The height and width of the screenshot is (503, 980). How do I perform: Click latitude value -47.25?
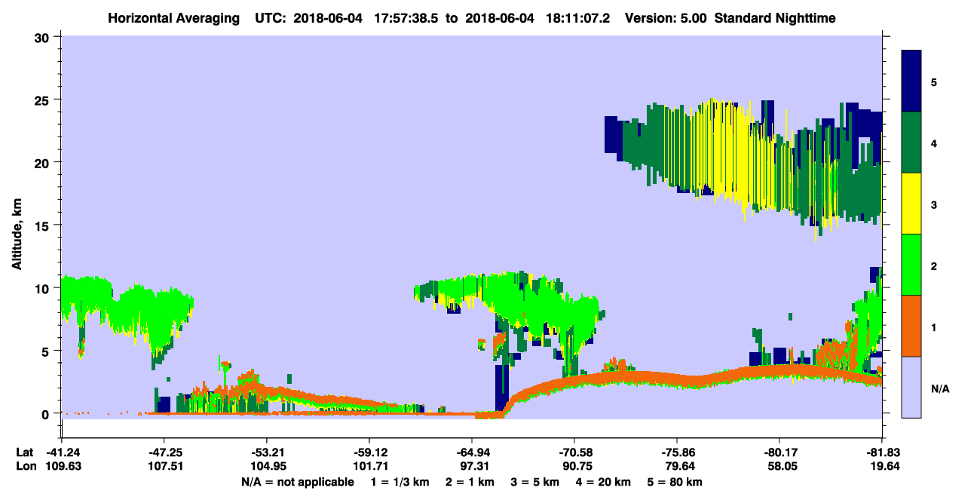click(x=164, y=452)
